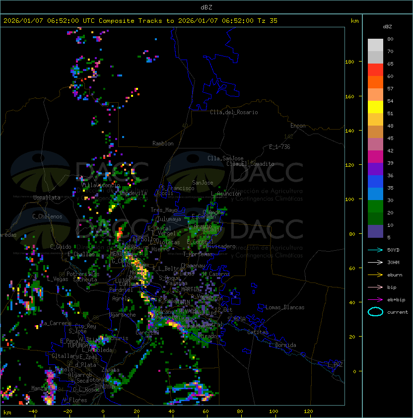Click the '140' tick on the right axis
The width and height of the screenshot is (413, 418).
pyautogui.click(x=349, y=131)
